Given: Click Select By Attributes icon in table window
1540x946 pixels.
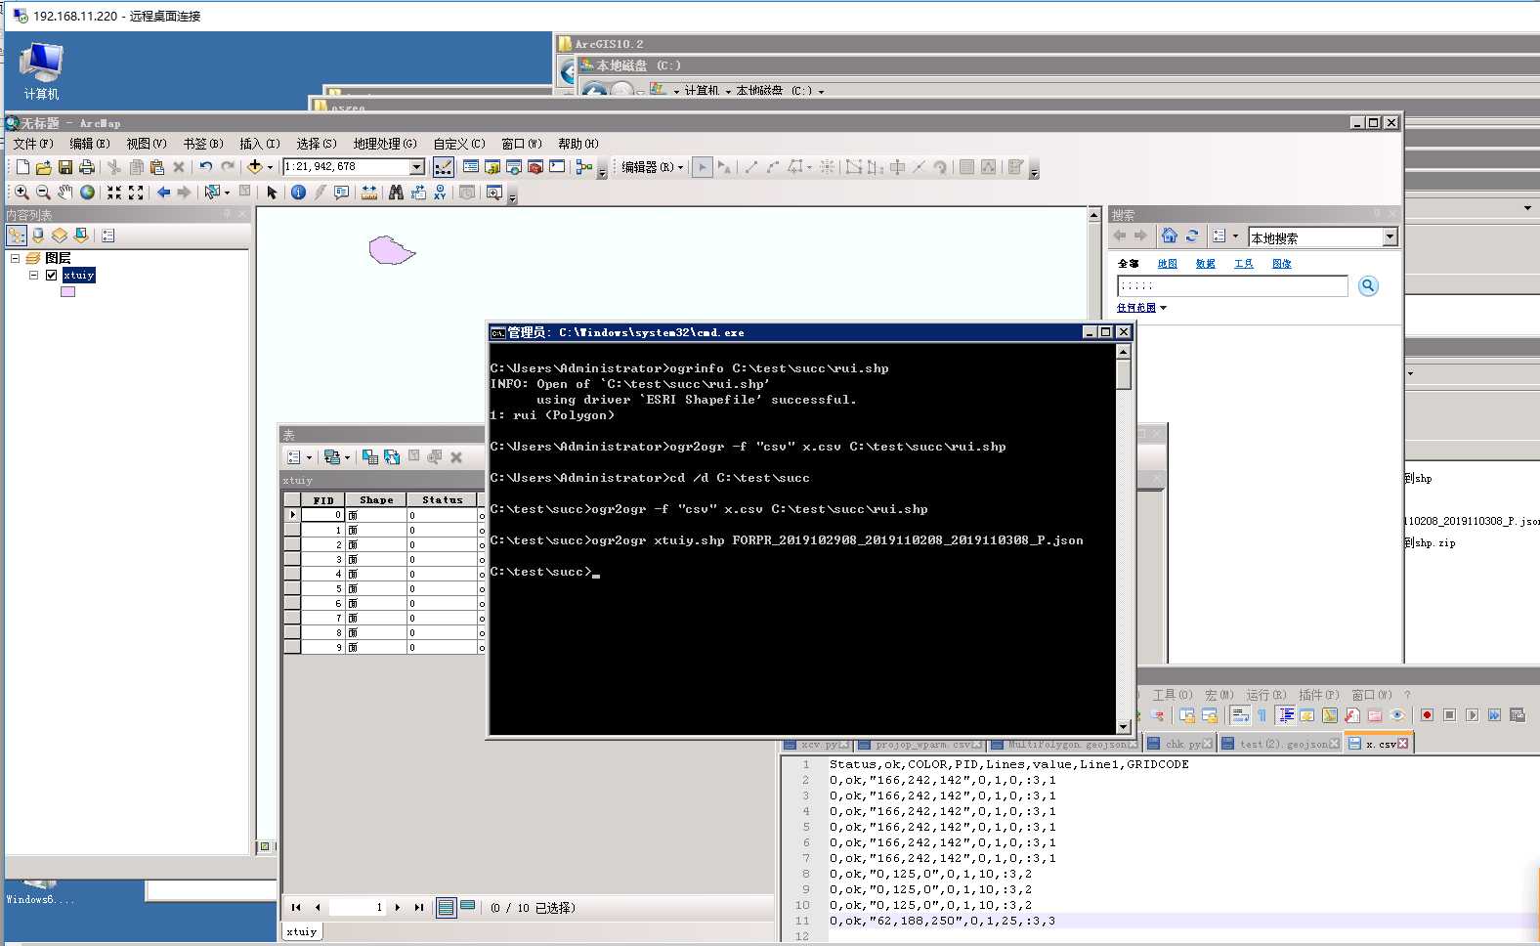Looking at the screenshot, I should [369, 456].
